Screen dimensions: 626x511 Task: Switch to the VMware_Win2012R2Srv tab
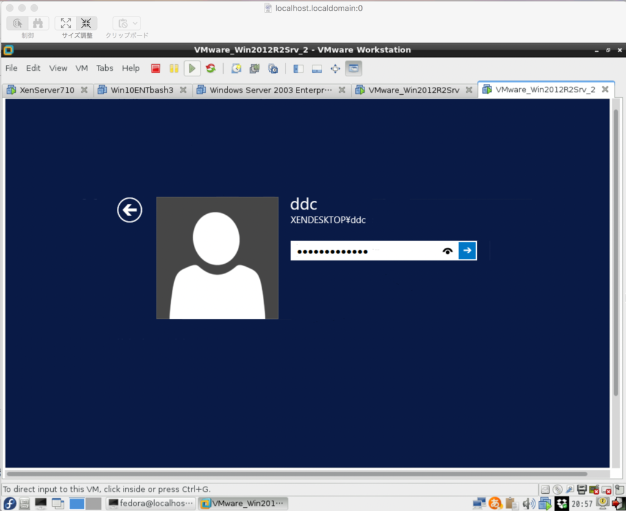tap(414, 90)
